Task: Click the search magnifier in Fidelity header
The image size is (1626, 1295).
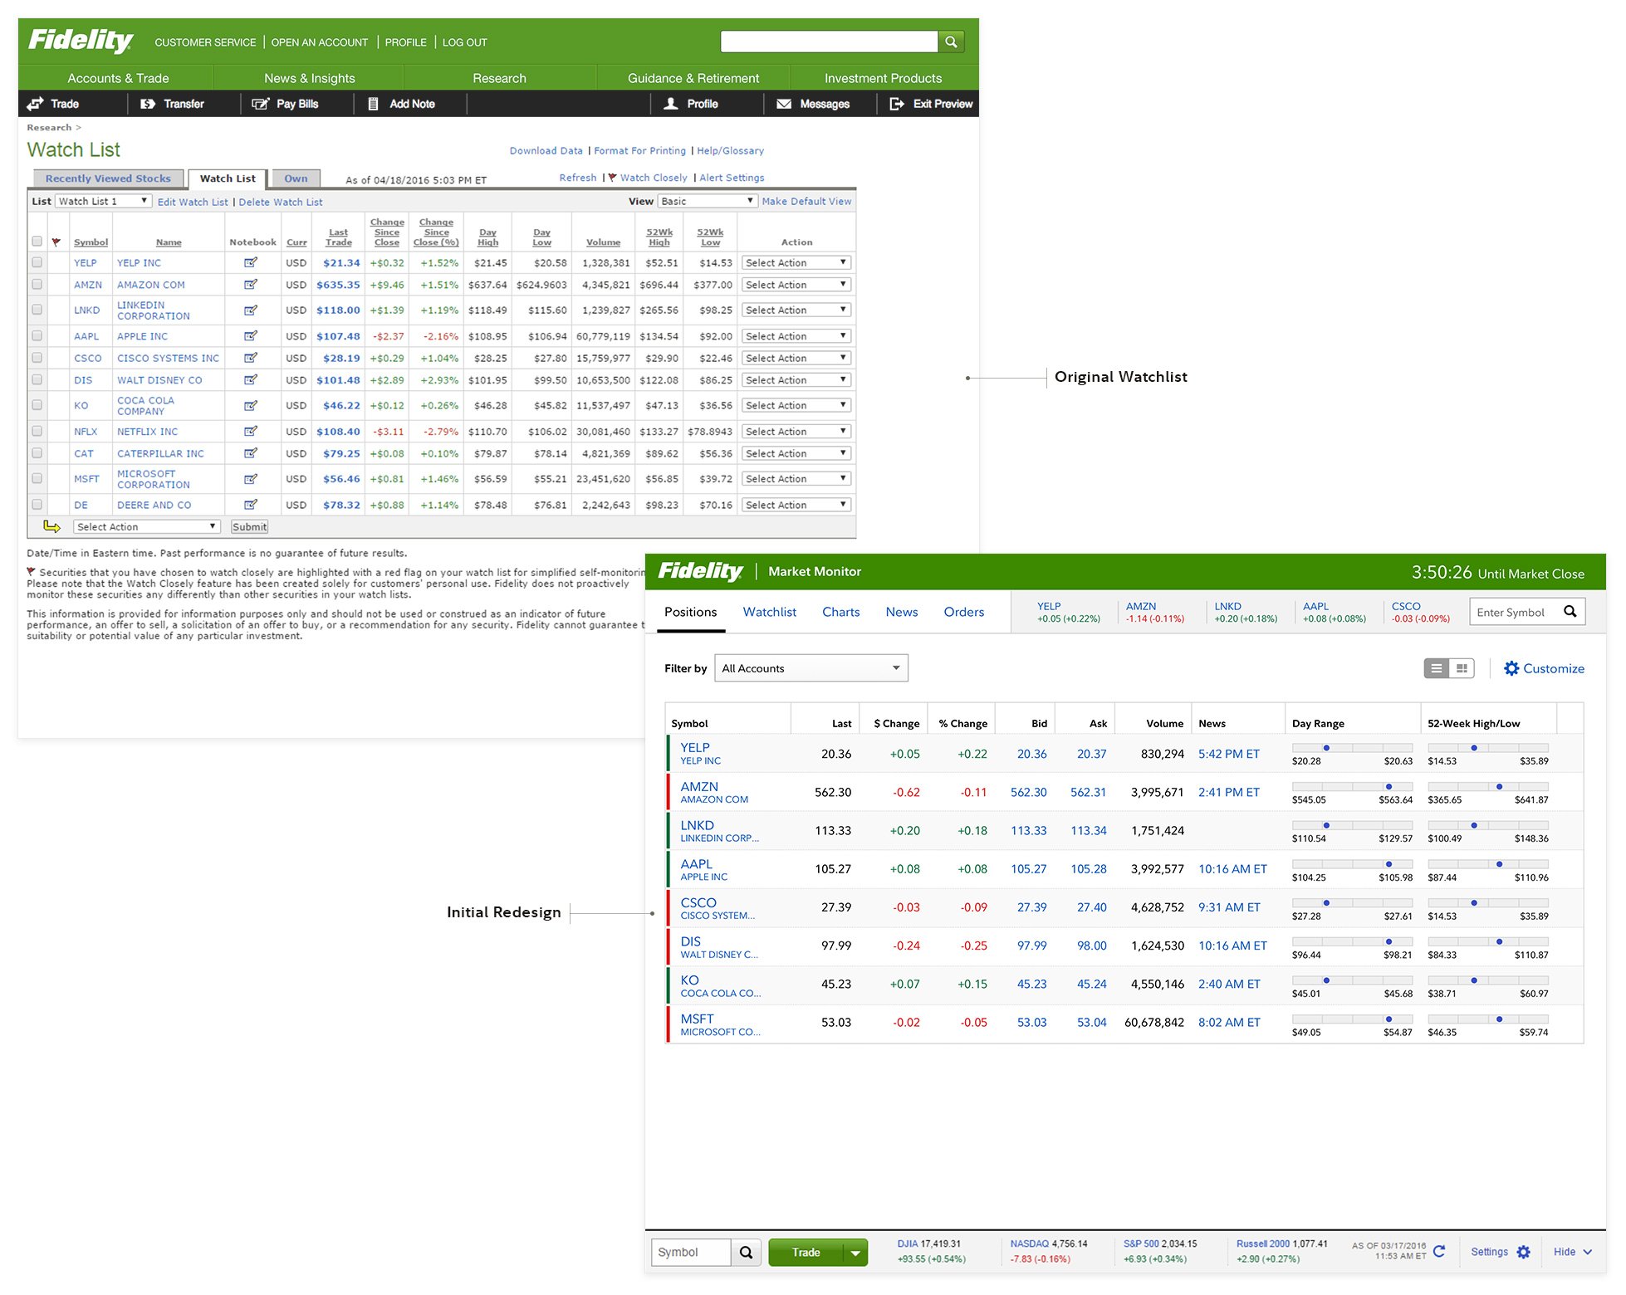Action: pyautogui.click(x=951, y=42)
